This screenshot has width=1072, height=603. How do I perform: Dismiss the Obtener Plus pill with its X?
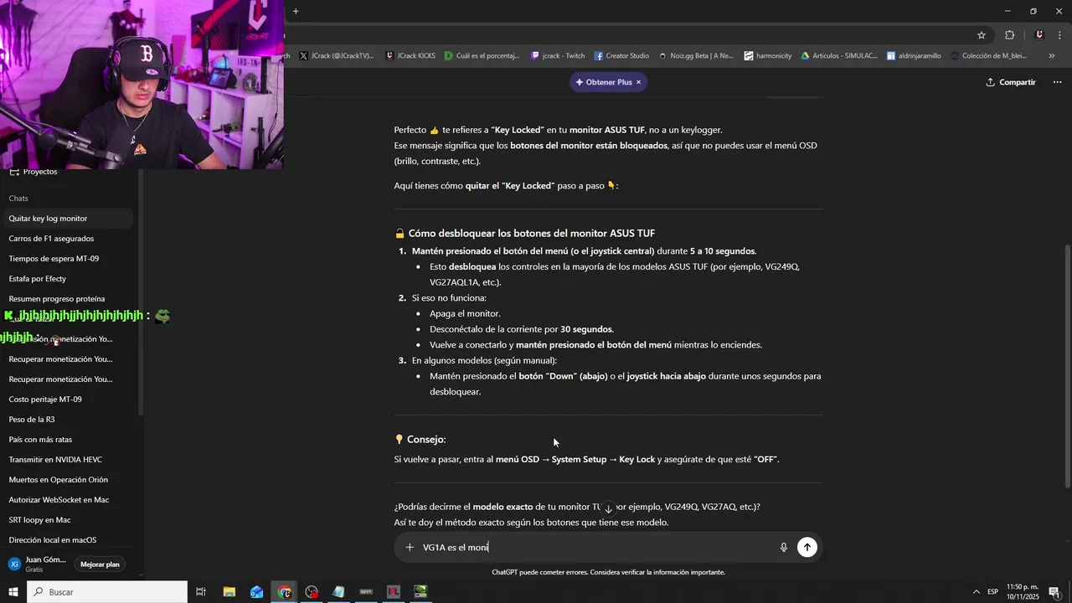pos(638,82)
